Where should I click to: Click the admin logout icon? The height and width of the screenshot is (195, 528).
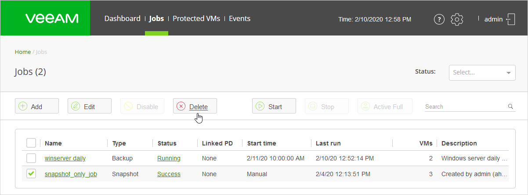click(x=510, y=19)
